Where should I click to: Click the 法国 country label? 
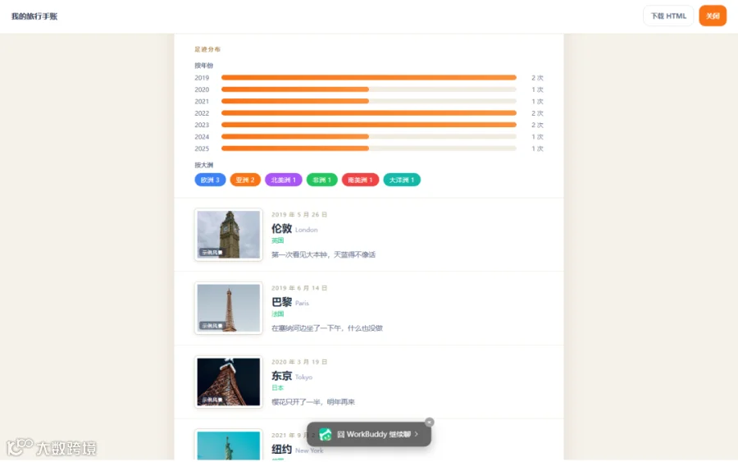click(x=278, y=314)
